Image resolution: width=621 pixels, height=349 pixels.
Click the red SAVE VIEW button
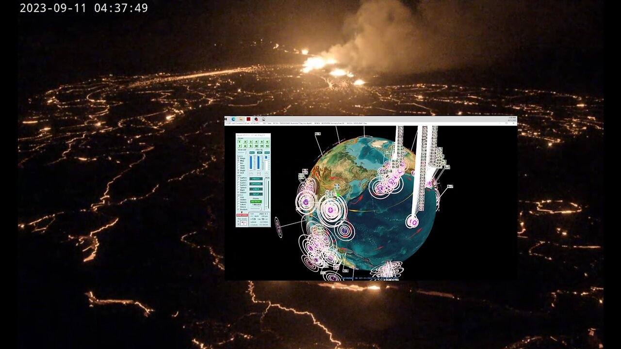tap(242, 215)
